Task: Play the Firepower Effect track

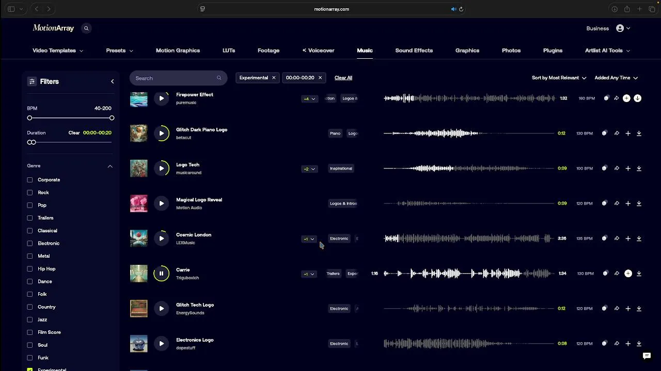Action: point(161,98)
